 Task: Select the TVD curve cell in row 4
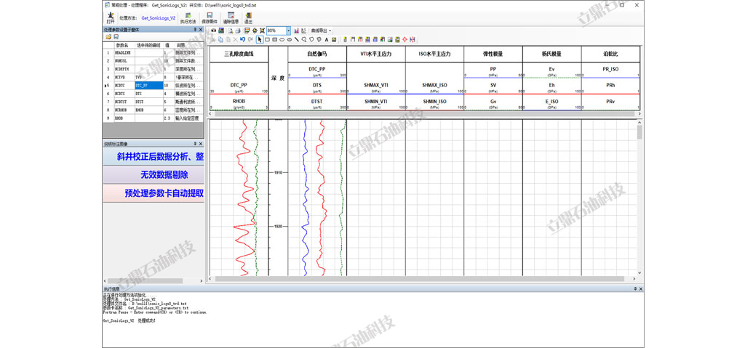click(148, 77)
